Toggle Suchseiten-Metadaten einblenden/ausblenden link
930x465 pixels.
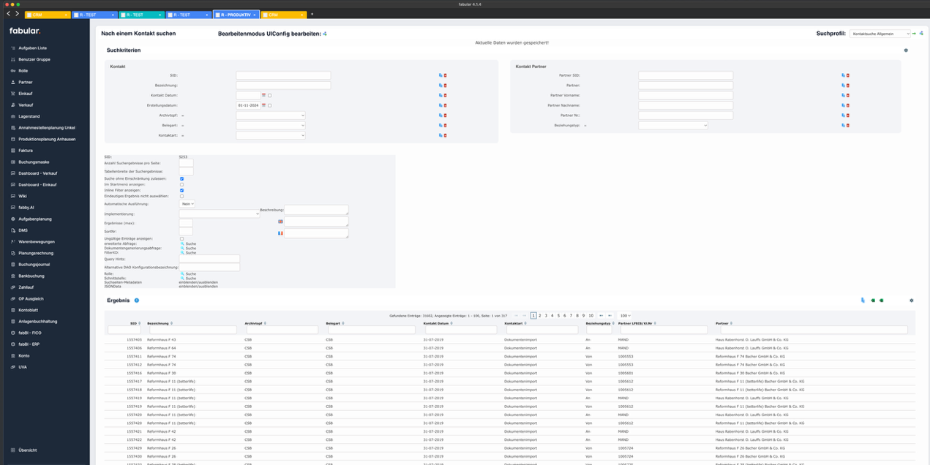(198, 282)
